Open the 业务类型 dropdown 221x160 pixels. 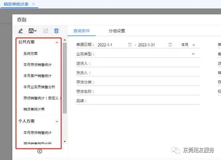click(x=193, y=54)
